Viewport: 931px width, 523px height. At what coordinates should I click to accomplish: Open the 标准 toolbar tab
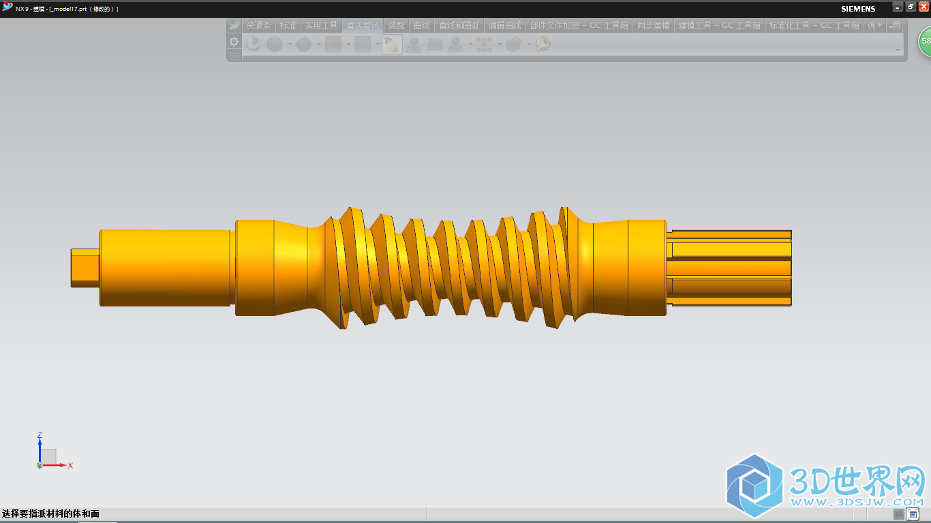click(x=288, y=25)
